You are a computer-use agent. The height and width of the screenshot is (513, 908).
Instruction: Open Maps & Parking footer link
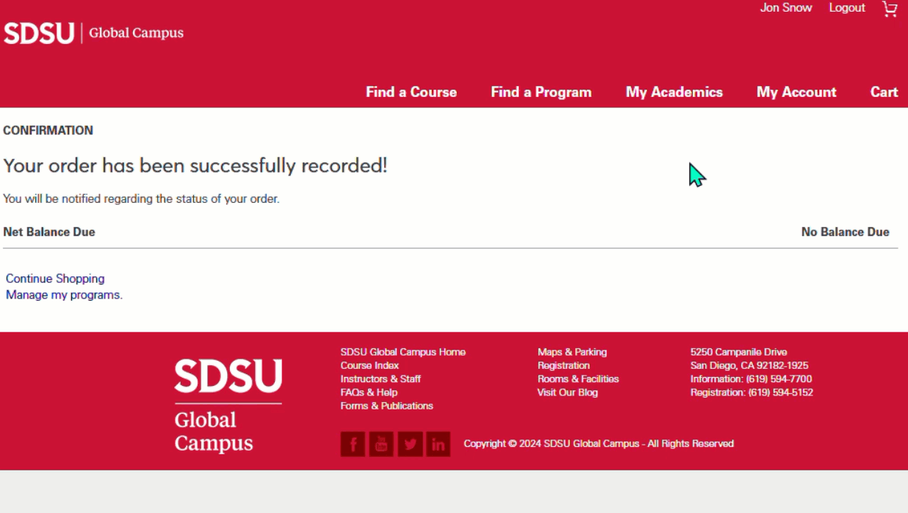(x=572, y=352)
